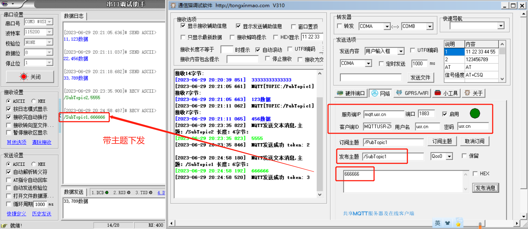This screenshot has height=229, width=528.
Task: Click the 发布消息 publish button
Action: pyautogui.click(x=485, y=188)
